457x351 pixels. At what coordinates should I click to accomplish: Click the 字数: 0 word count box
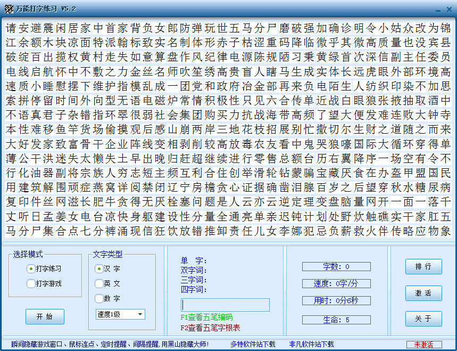(x=336, y=266)
